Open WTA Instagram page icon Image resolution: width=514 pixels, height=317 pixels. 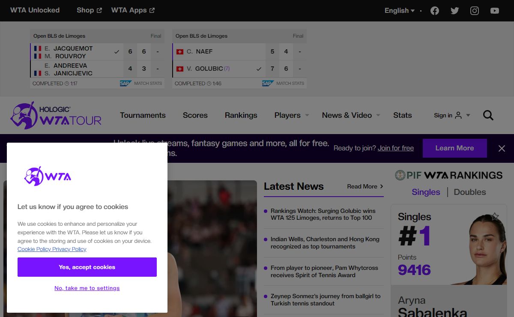pyautogui.click(x=475, y=11)
